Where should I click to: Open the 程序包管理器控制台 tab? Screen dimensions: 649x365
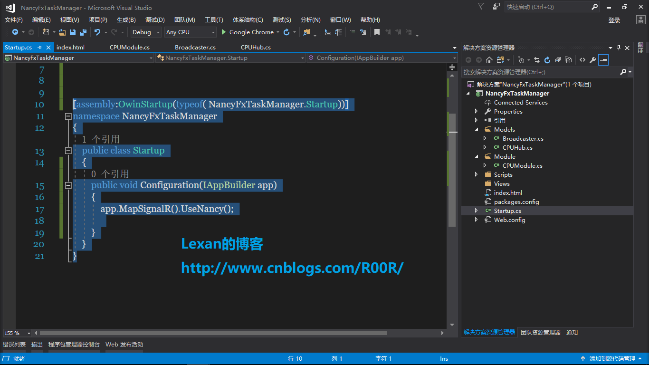click(74, 345)
